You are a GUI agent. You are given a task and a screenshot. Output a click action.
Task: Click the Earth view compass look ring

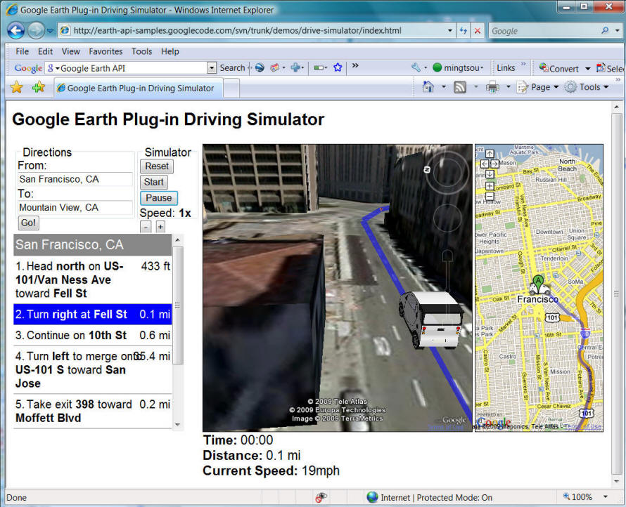(447, 173)
